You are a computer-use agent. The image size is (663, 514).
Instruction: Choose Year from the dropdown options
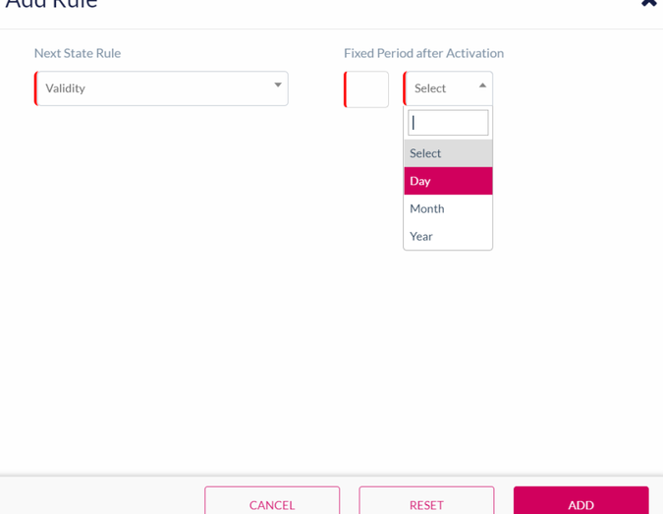[x=448, y=236]
